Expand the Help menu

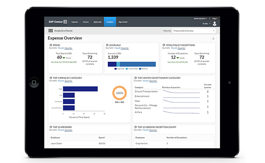pos(215,19)
